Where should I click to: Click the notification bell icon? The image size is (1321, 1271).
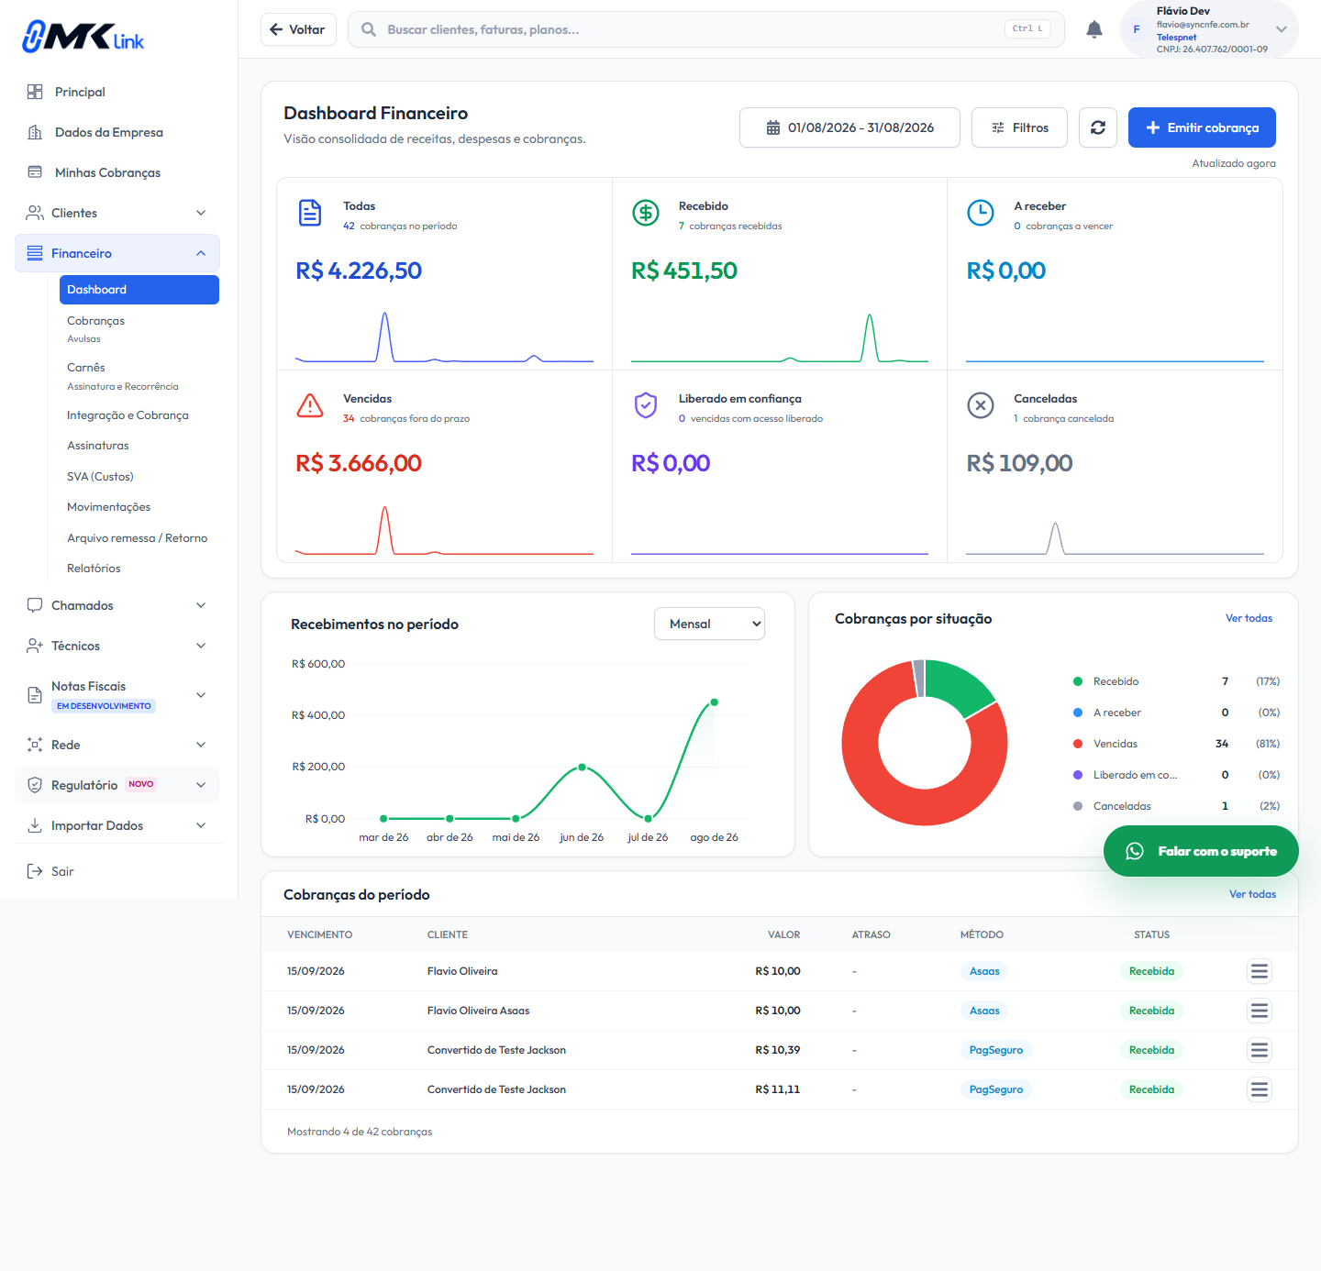(1094, 29)
